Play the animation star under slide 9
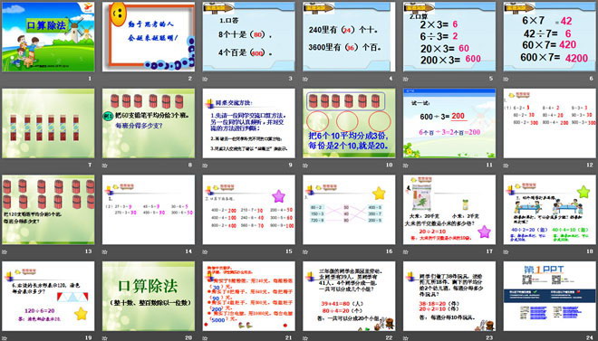598x341 pixels. (205, 166)
